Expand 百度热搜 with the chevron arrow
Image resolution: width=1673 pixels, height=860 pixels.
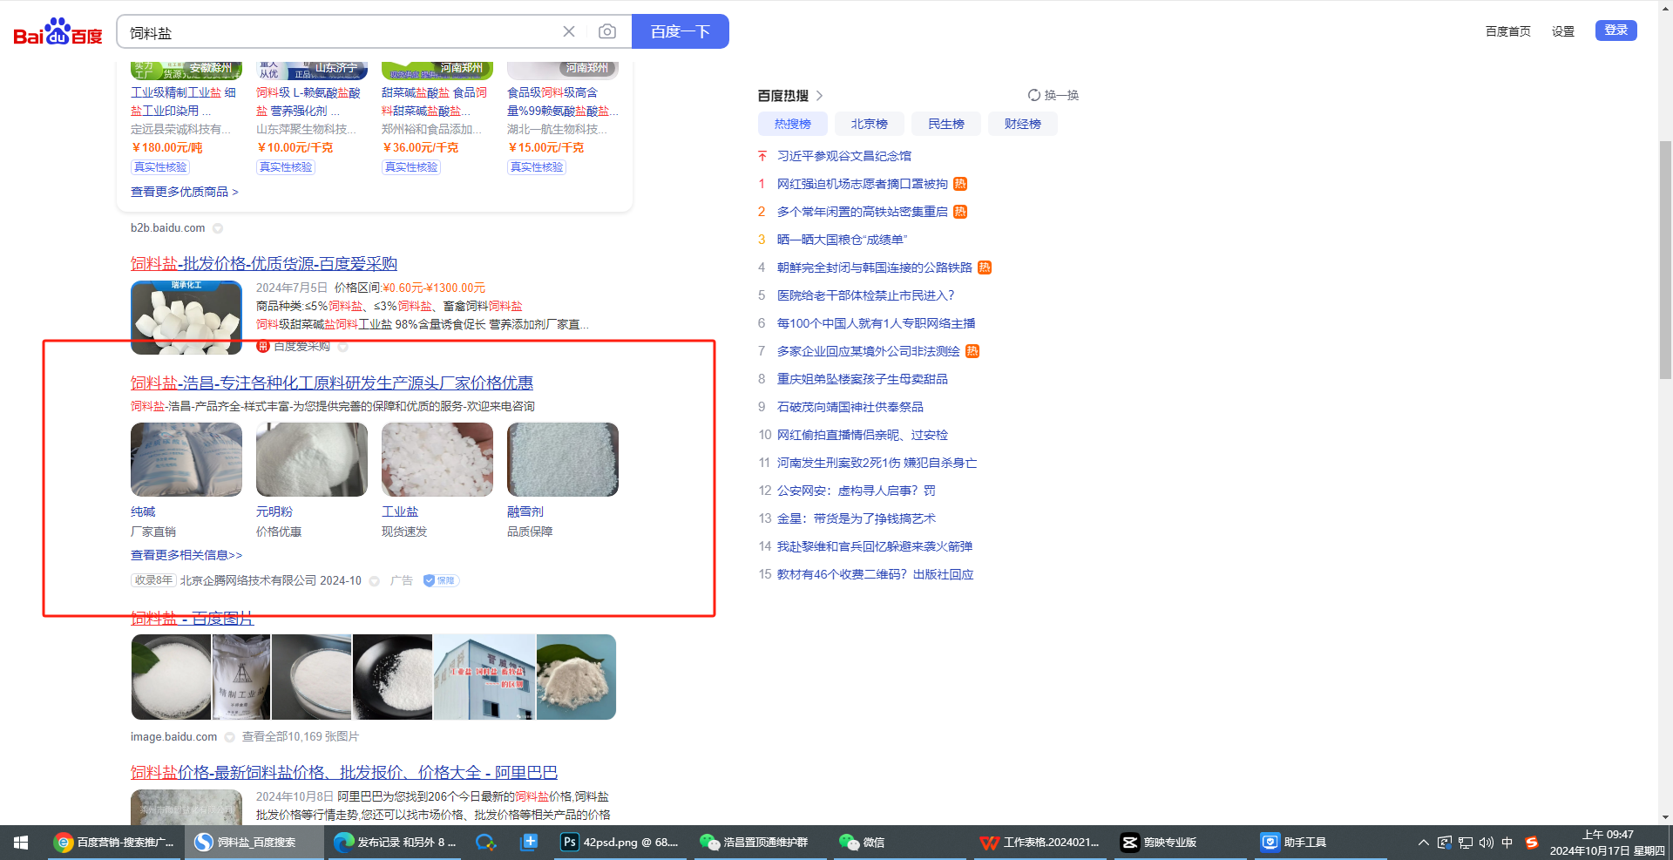[820, 96]
